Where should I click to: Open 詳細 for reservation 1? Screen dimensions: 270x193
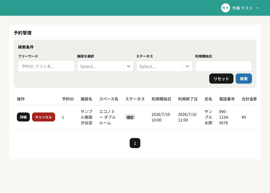(x=23, y=117)
